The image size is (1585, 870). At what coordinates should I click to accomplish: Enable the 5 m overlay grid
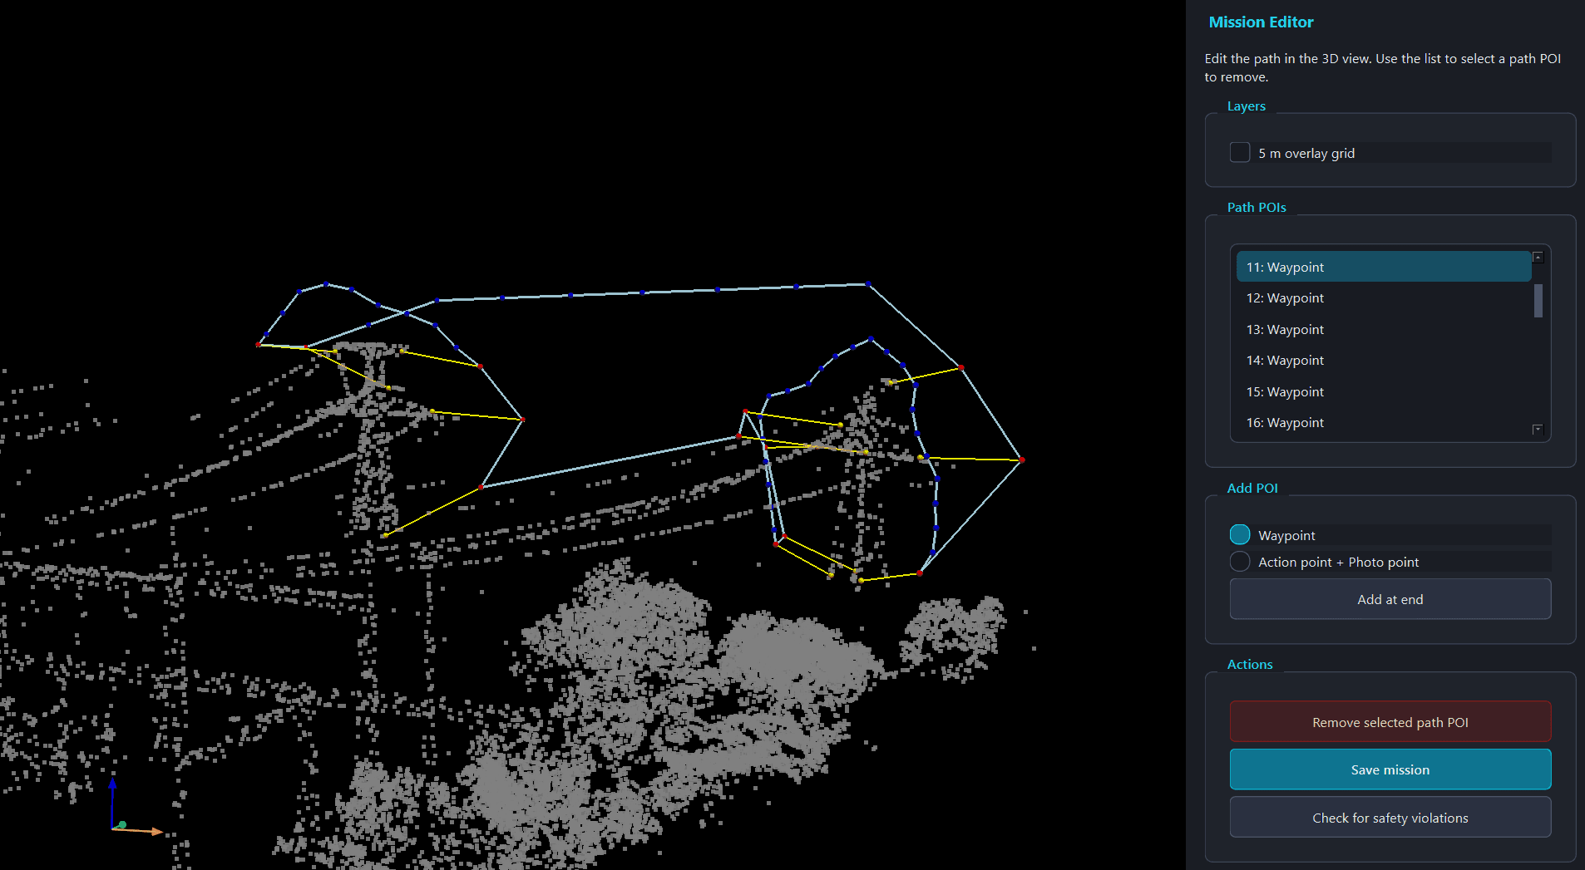click(x=1239, y=152)
